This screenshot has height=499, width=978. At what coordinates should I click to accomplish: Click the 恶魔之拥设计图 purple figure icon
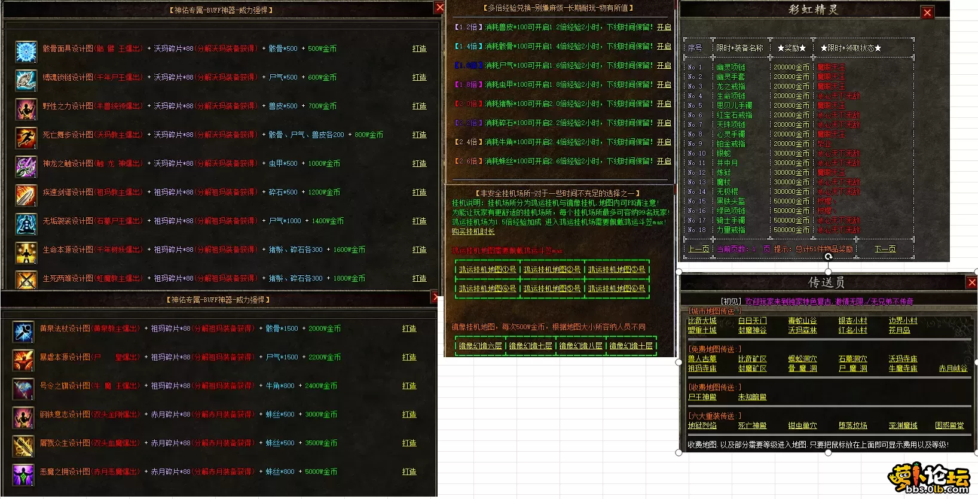(23, 475)
